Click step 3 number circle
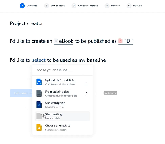Image resolution: width=165 pixels, height=144 pixels. coord(74,6)
